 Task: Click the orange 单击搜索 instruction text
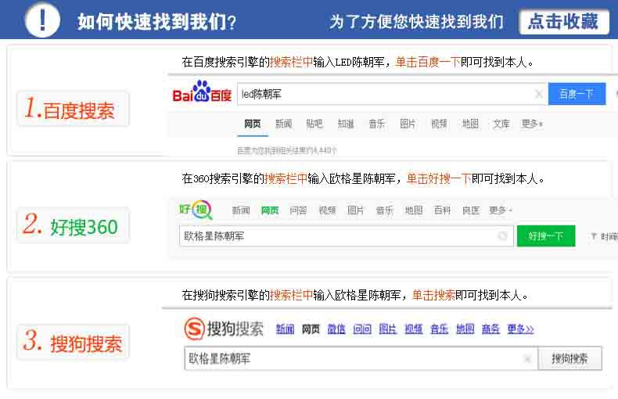tap(433, 295)
